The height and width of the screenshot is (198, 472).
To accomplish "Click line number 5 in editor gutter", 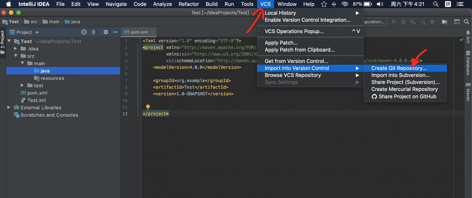I will (x=126, y=68).
